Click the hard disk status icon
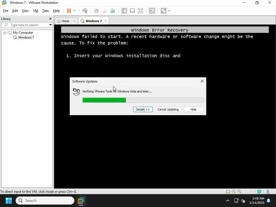This screenshot has height=207, width=276. tap(228, 192)
